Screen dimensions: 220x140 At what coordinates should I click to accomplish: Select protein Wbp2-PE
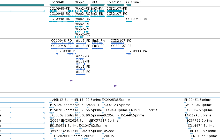coord(83,46)
